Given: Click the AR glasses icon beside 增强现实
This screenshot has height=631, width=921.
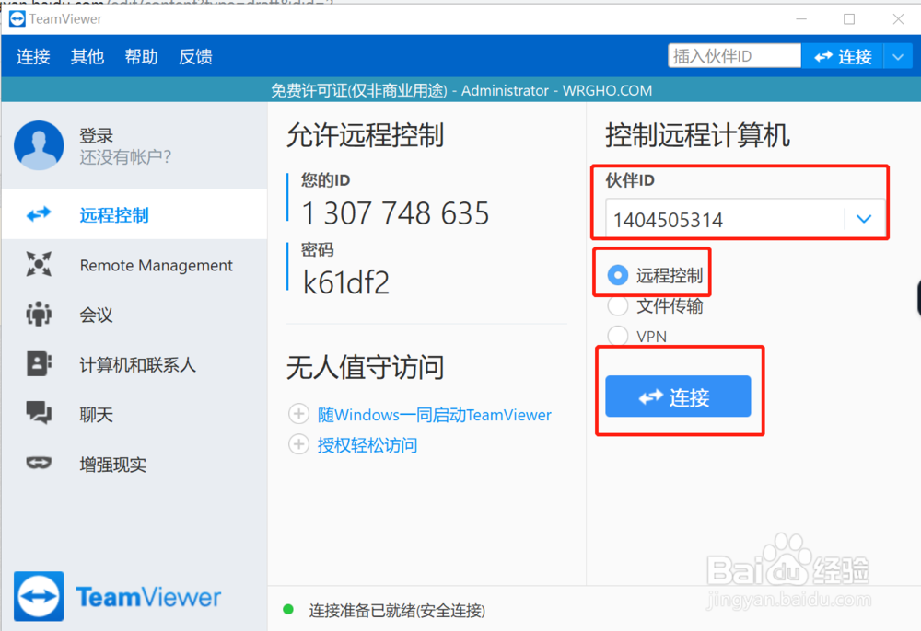Looking at the screenshot, I should pyautogui.click(x=39, y=464).
